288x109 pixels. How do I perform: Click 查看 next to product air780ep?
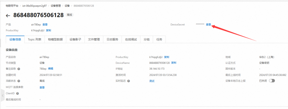point(45,25)
